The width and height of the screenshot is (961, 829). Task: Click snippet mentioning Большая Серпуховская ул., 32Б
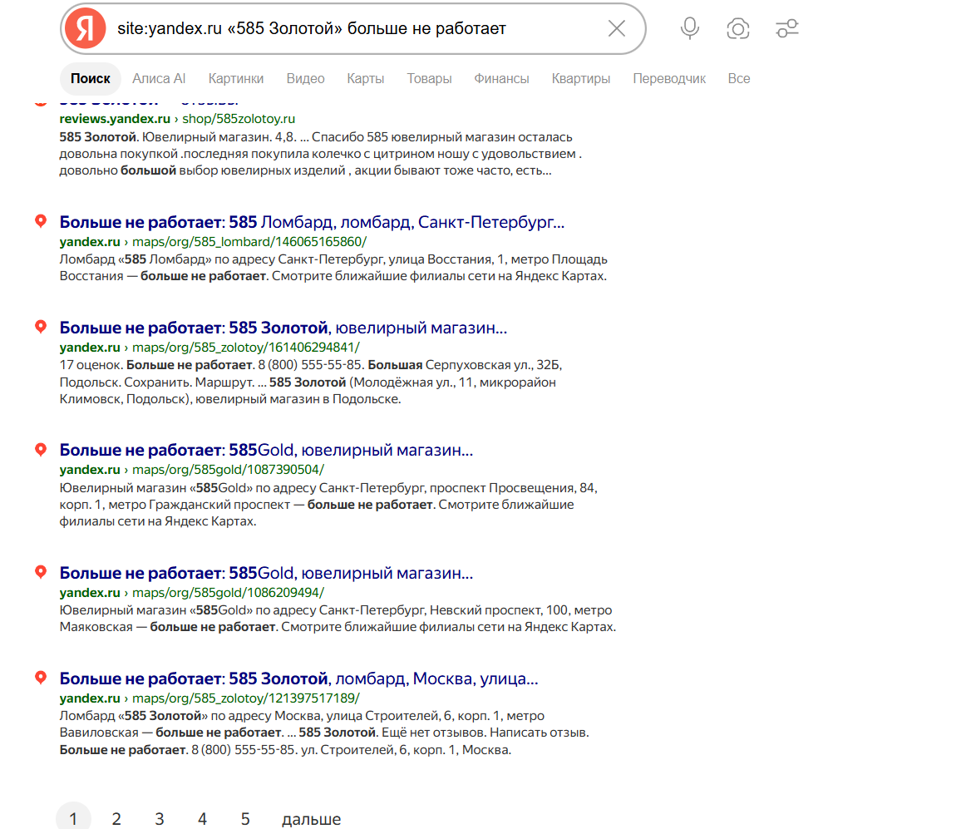[x=311, y=382]
